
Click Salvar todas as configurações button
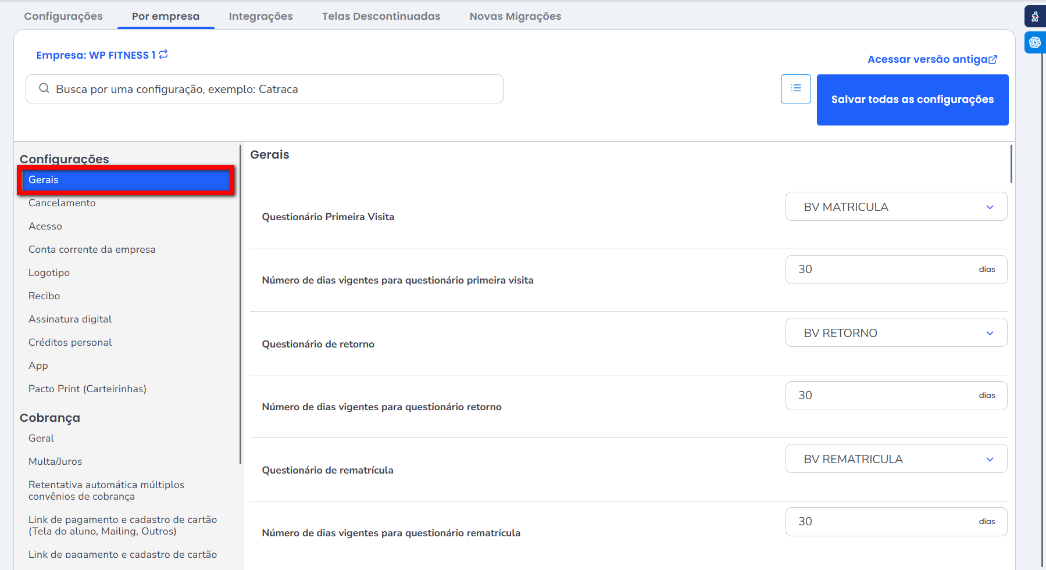click(x=912, y=99)
